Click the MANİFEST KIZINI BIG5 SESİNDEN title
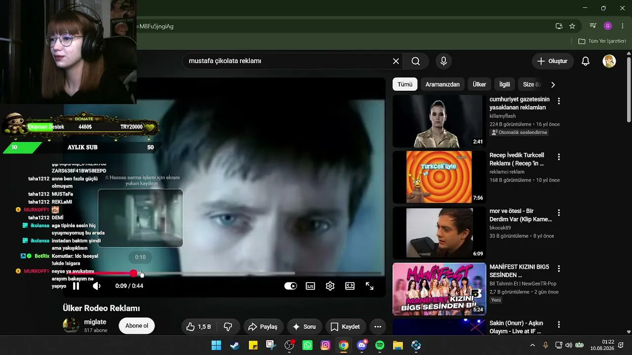 point(519,271)
